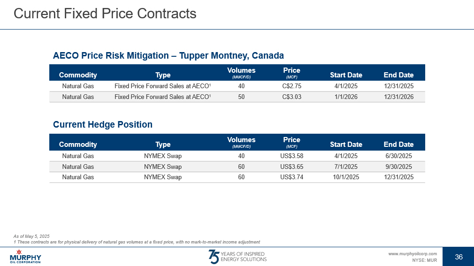Select the C$3.03 price cell
This screenshot has height=266, width=474.
click(291, 97)
